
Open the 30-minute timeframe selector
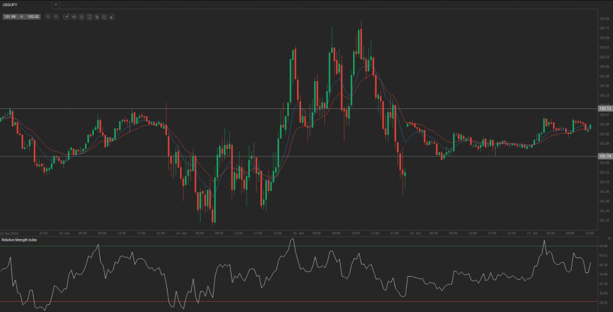pos(66,17)
